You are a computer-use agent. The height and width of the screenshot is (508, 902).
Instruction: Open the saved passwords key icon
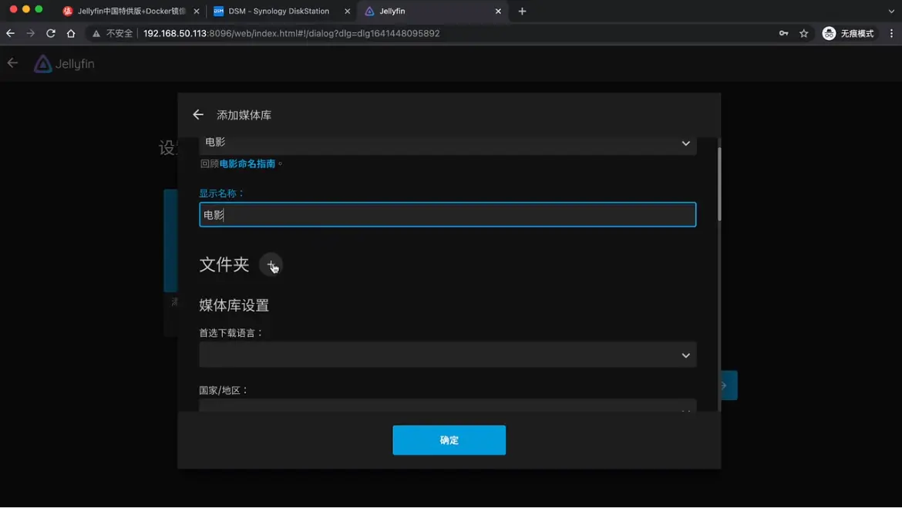click(783, 33)
